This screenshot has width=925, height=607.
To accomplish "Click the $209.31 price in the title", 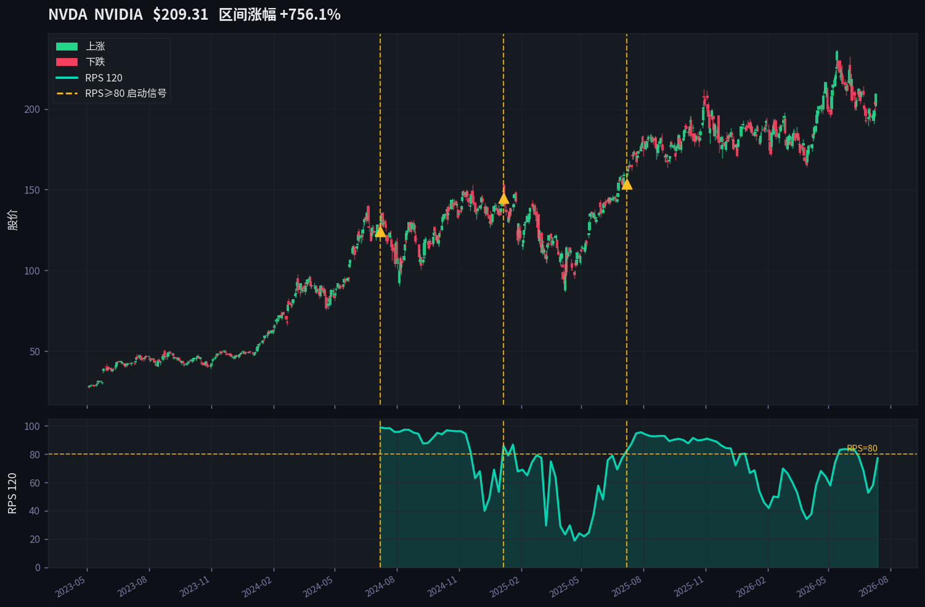I will [x=181, y=14].
